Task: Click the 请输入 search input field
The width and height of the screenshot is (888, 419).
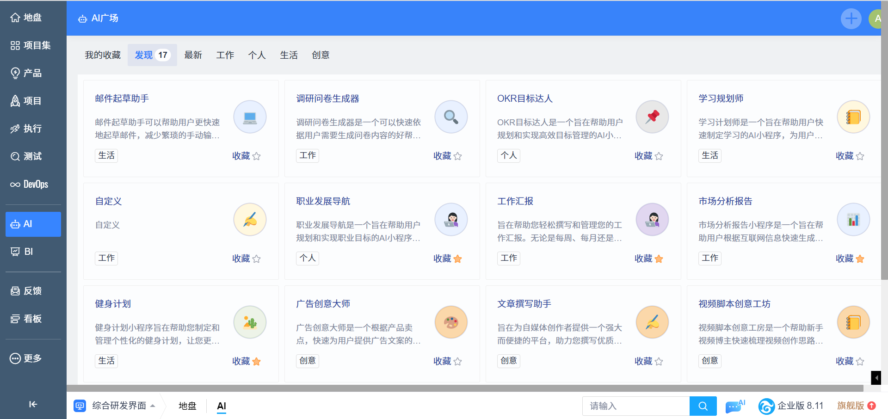Action: point(635,406)
